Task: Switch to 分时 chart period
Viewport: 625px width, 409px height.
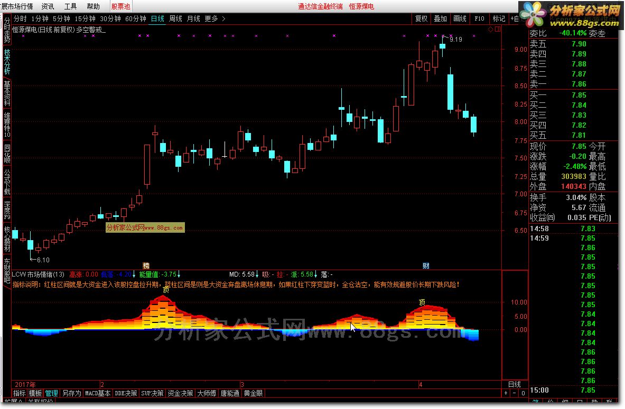Action: (x=20, y=18)
